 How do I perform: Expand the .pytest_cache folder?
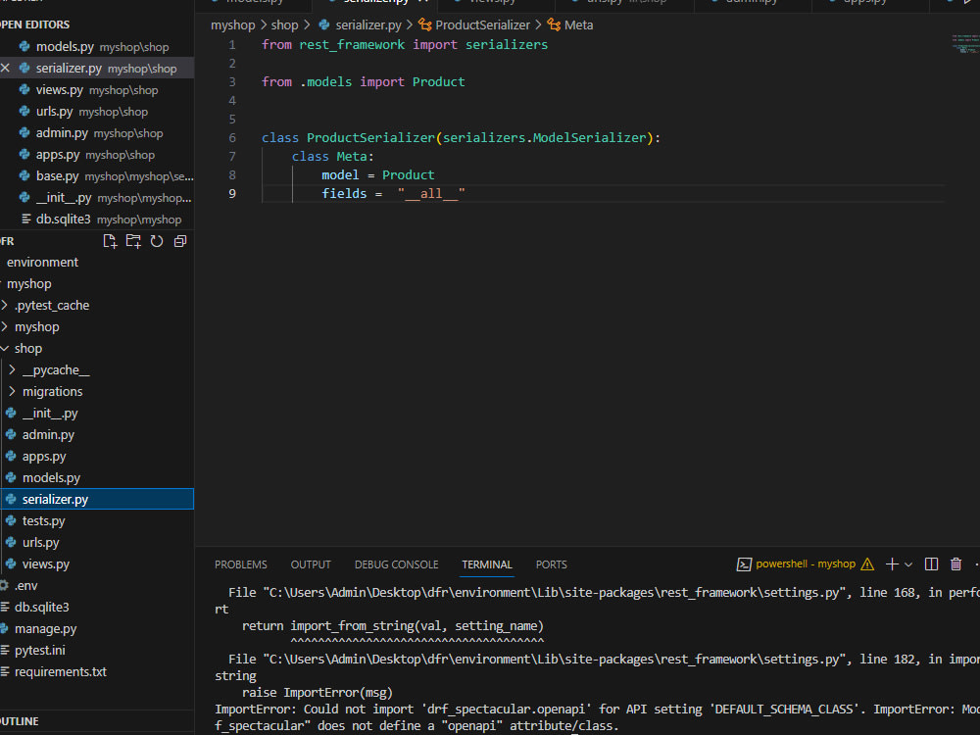tap(51, 306)
